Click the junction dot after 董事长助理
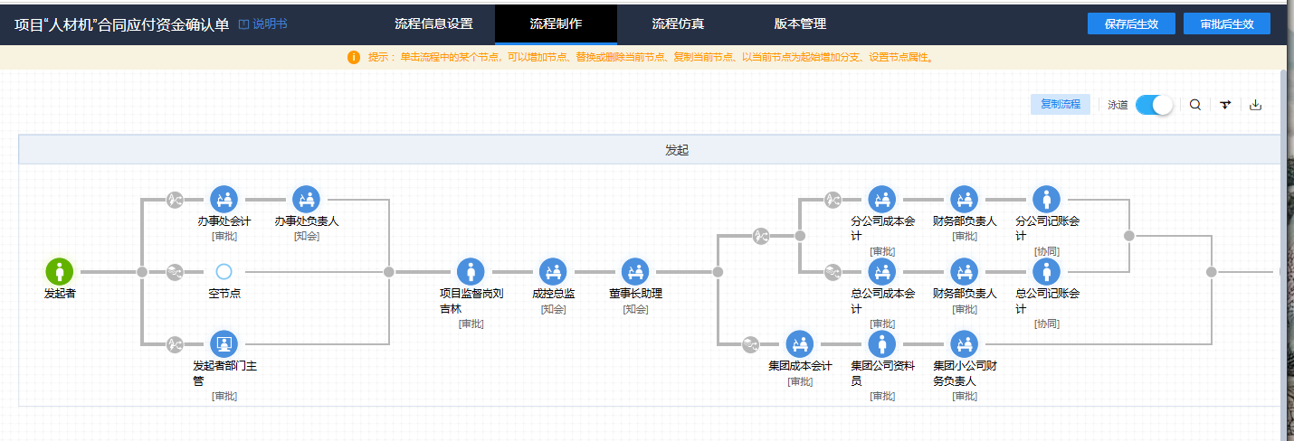 click(x=718, y=271)
